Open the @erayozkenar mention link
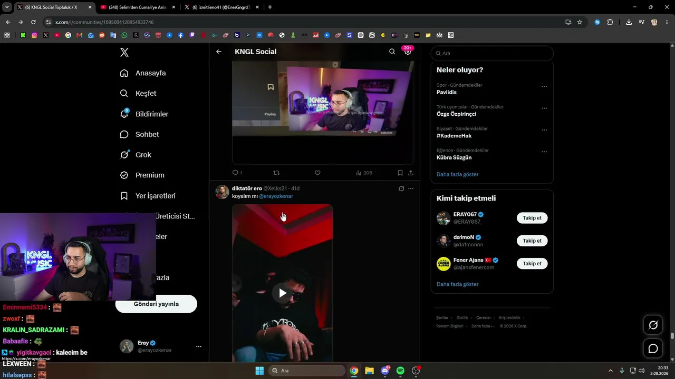The image size is (675, 379). 276,196
